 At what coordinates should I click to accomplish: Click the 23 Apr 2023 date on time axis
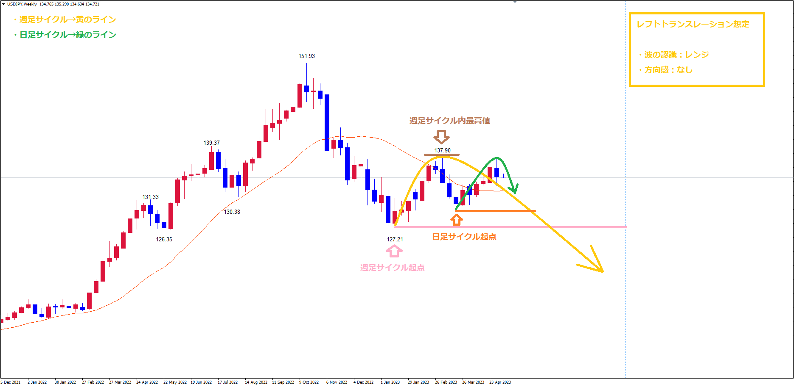pos(500,382)
